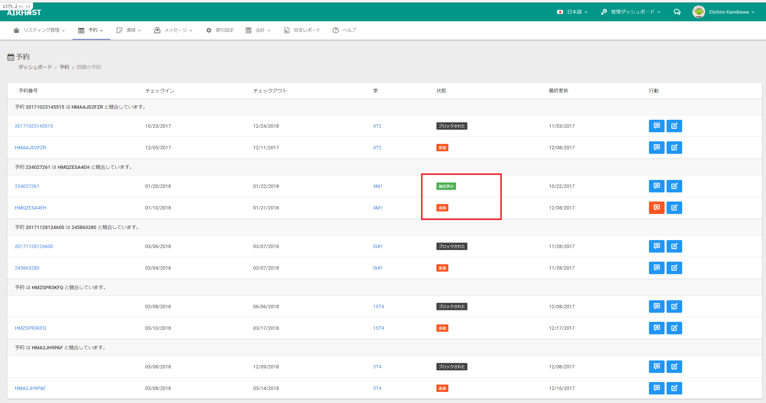766x403 pixels.
Task: Click edit icon for reservation 20171023145515
Action: tap(674, 126)
